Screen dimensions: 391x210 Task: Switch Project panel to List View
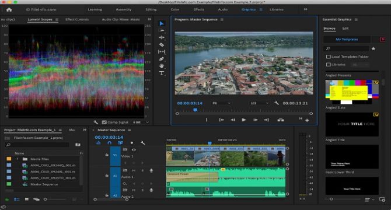pos(17,199)
